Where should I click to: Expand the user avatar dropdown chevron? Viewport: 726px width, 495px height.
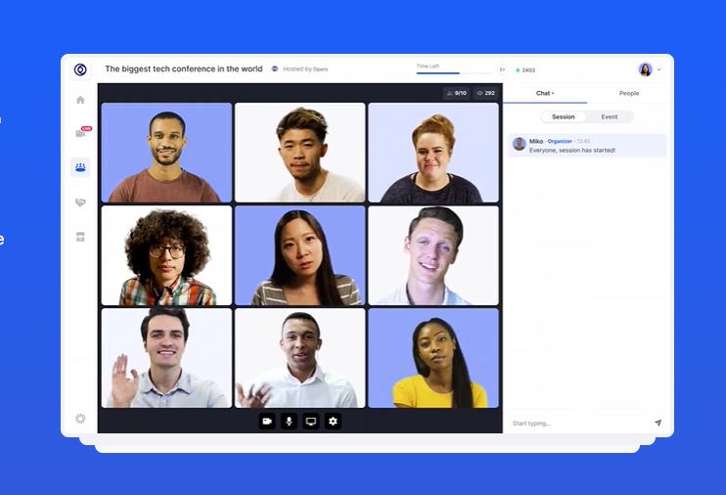pyautogui.click(x=659, y=69)
